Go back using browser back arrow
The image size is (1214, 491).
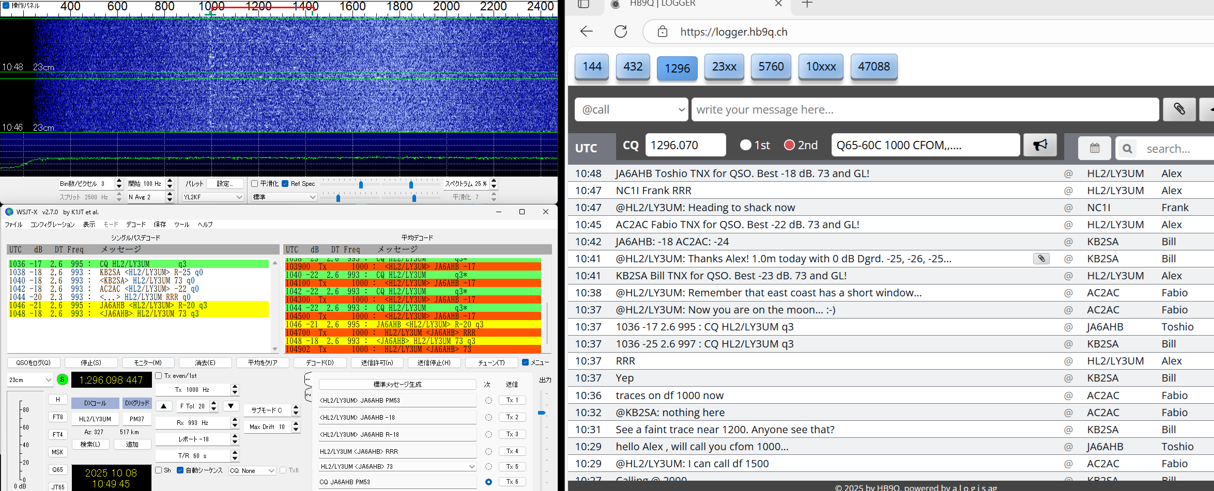pyautogui.click(x=587, y=31)
